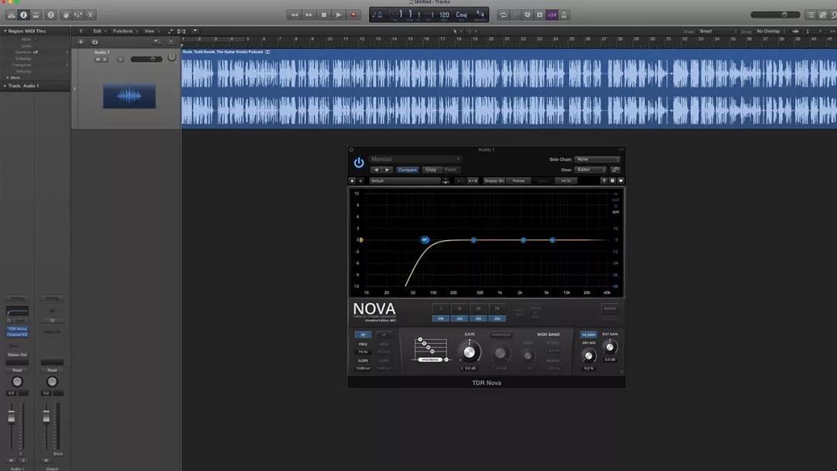Viewport: 837px width, 471px height.
Task: Open Quick Help question mark button
Action: pyautogui.click(x=50, y=15)
